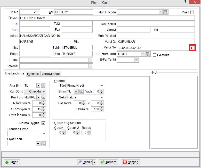Expand the E-Fatura Türü dropdown
Screen dimensions: 201x168
coord(143,54)
